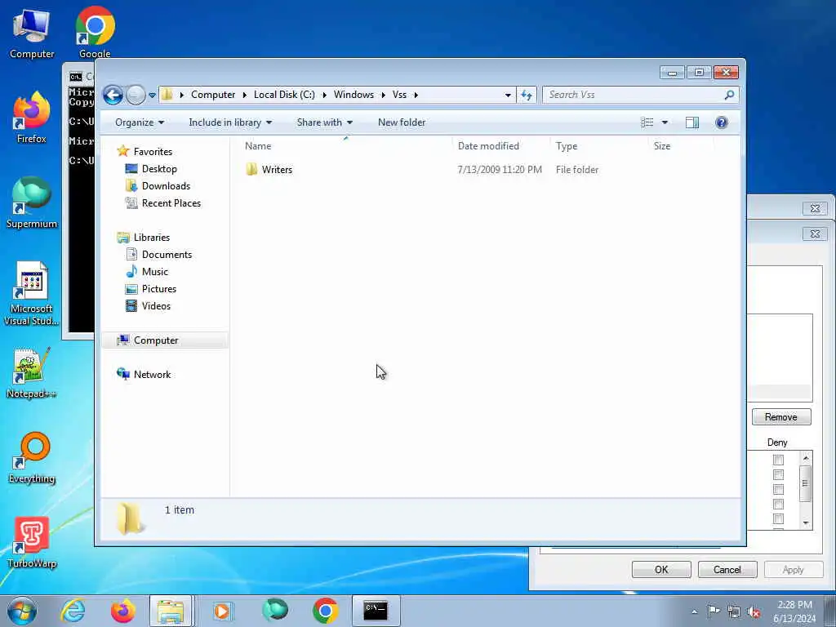Tick second Deny checkbox in permissions dialog
Screen dimensions: 836x627
[x=778, y=474]
